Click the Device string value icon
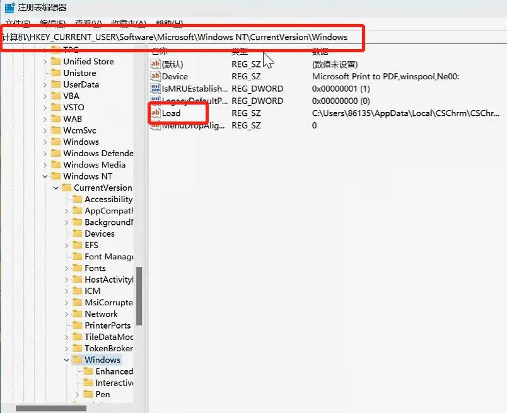 [156, 76]
